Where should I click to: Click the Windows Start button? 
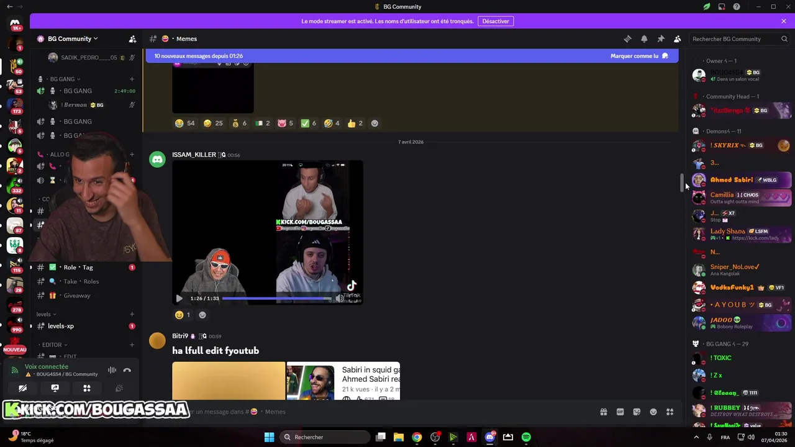[269, 437]
